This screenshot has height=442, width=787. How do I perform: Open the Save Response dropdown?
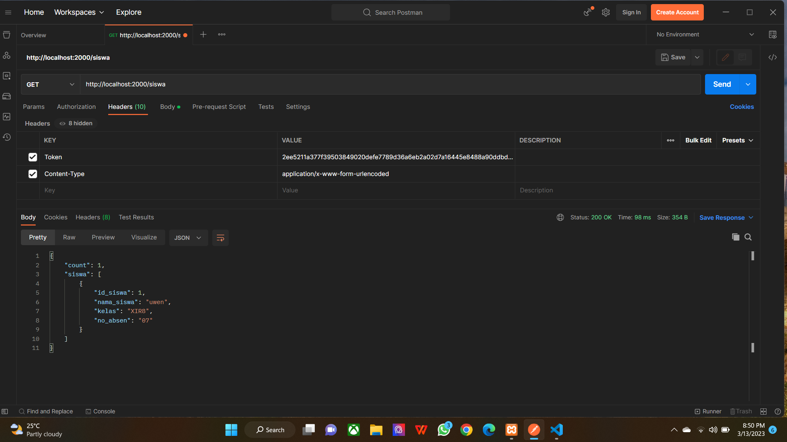point(726,217)
